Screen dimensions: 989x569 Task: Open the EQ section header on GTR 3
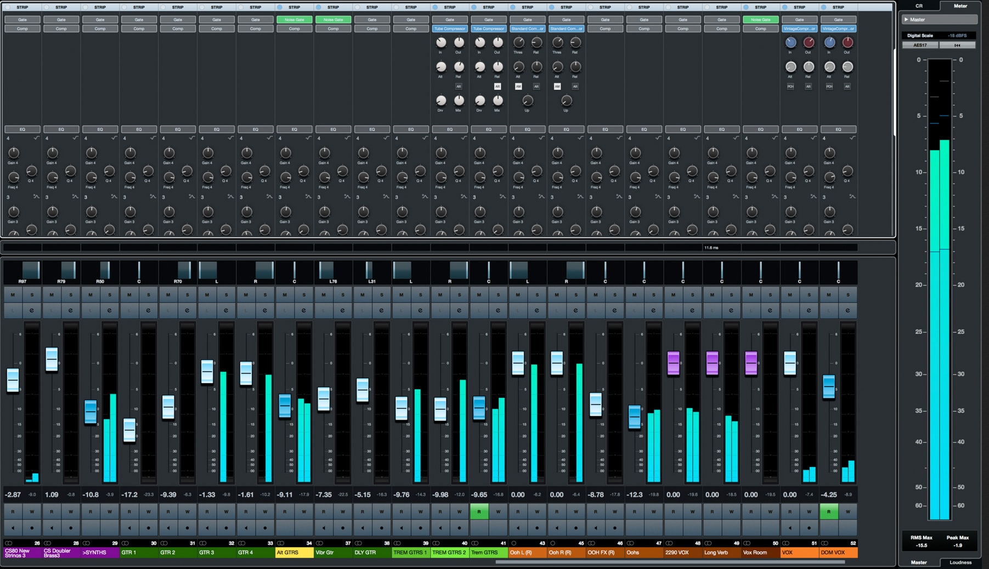(x=217, y=129)
